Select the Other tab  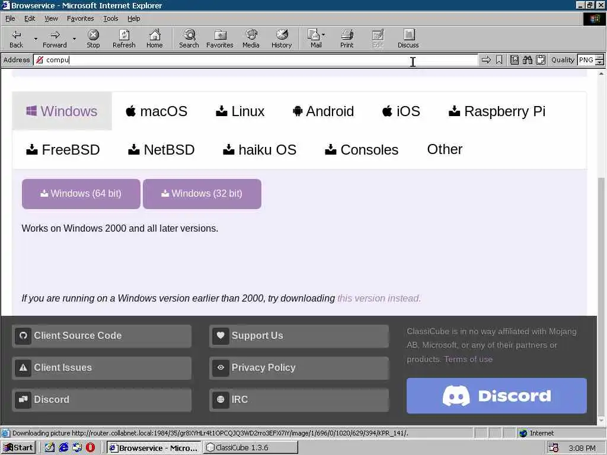(445, 149)
